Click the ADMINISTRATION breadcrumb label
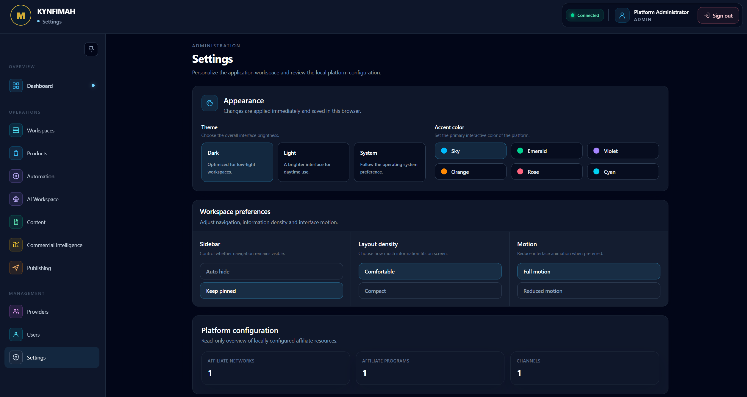Screen dimensions: 747x397 [216, 46]
